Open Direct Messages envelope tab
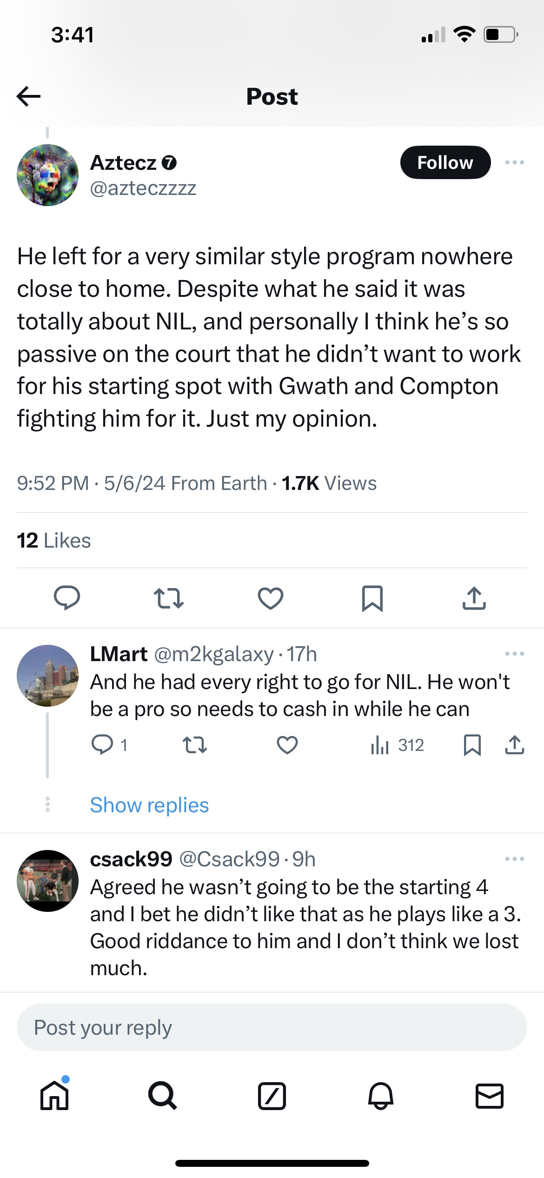The height and width of the screenshot is (1178, 544). pyautogui.click(x=490, y=1096)
